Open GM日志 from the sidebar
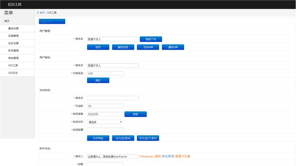This screenshot has width=296, height=166. pos(13,72)
